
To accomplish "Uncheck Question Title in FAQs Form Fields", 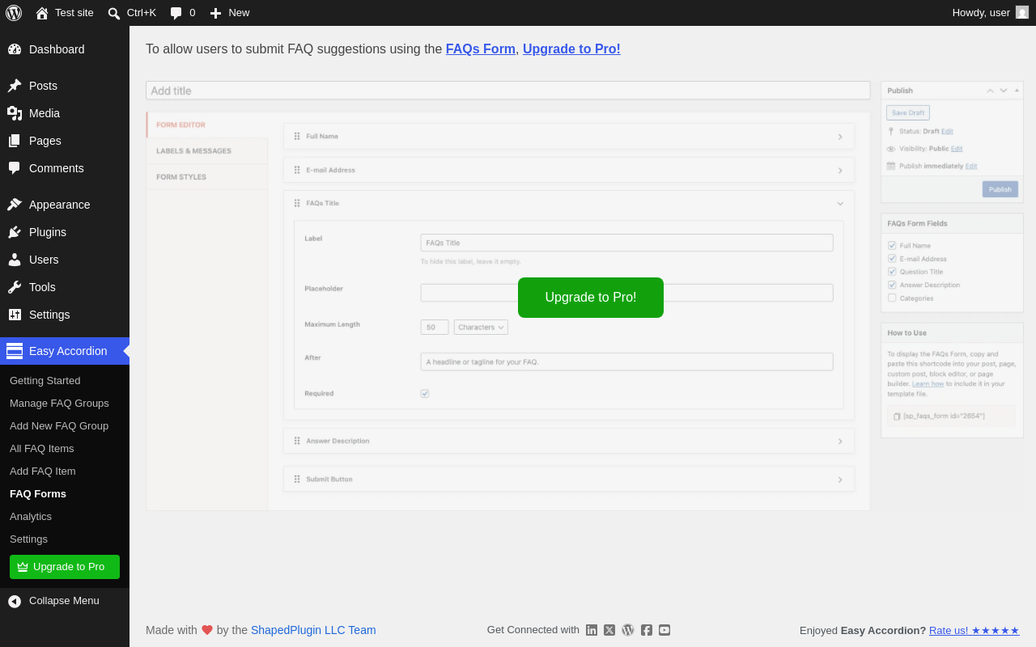I will pos(892,272).
